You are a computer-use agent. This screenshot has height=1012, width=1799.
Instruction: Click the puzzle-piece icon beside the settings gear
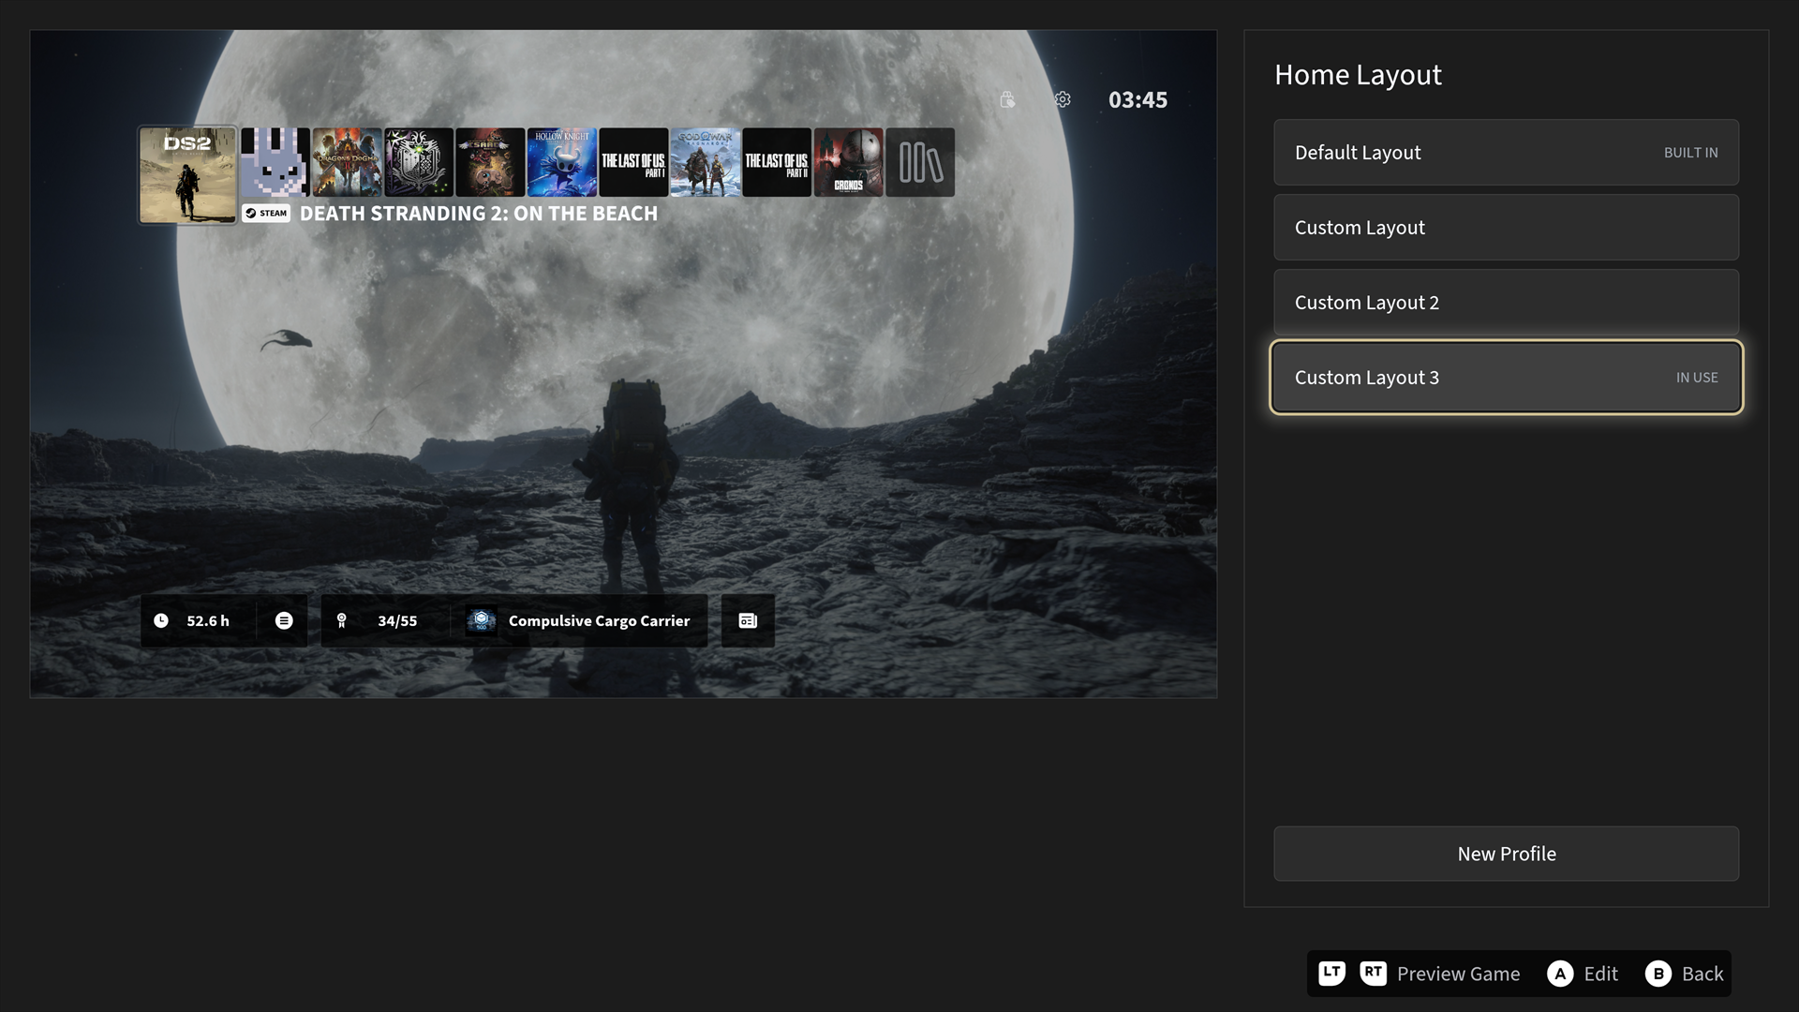1007,99
